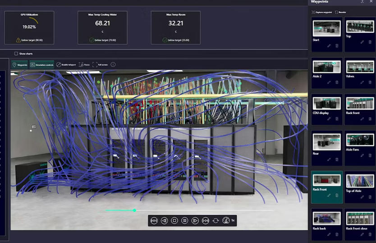Open the playback speed control
The image size is (376, 243).
coord(226,220)
